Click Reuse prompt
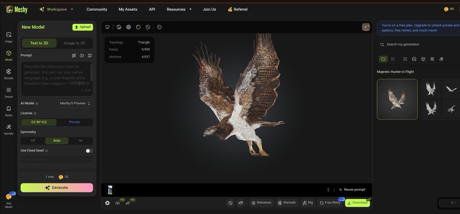Image resolution: width=460 pixels, height=214 pixels. click(x=352, y=190)
